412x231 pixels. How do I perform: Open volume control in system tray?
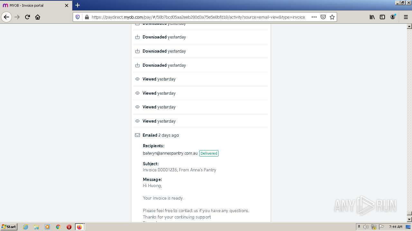click(x=366, y=227)
